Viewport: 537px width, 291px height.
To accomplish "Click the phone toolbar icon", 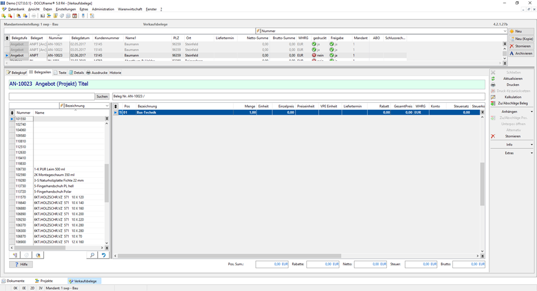I will coord(83,16).
